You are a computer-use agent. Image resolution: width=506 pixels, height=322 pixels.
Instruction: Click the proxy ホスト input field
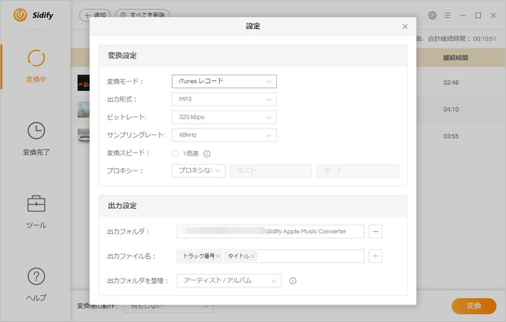pyautogui.click(x=271, y=171)
